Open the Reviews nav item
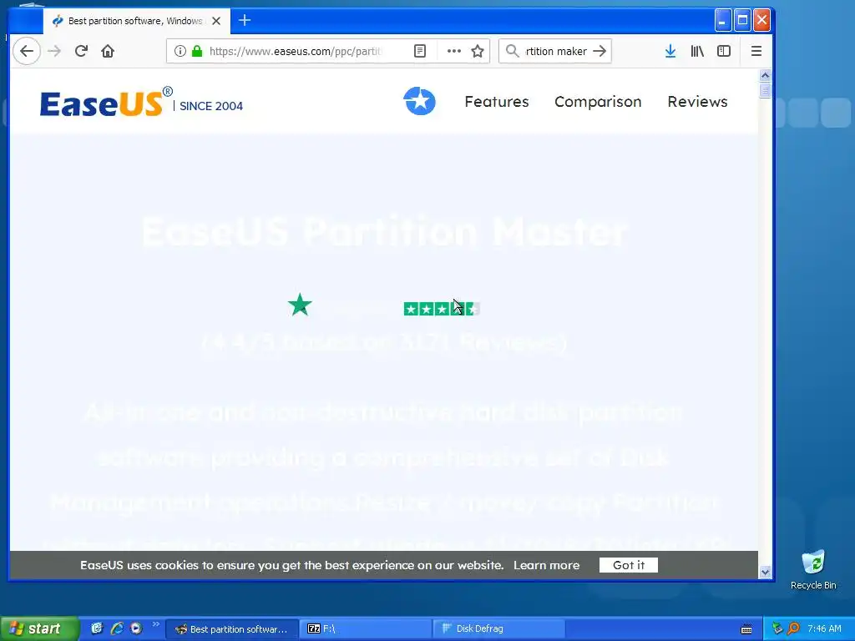 (x=697, y=102)
